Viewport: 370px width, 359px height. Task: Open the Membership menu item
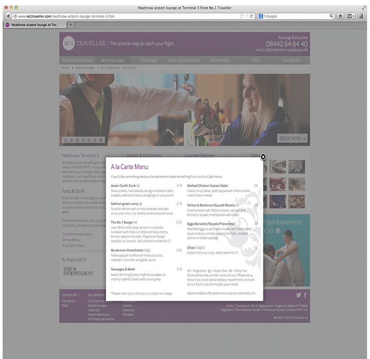click(220, 60)
